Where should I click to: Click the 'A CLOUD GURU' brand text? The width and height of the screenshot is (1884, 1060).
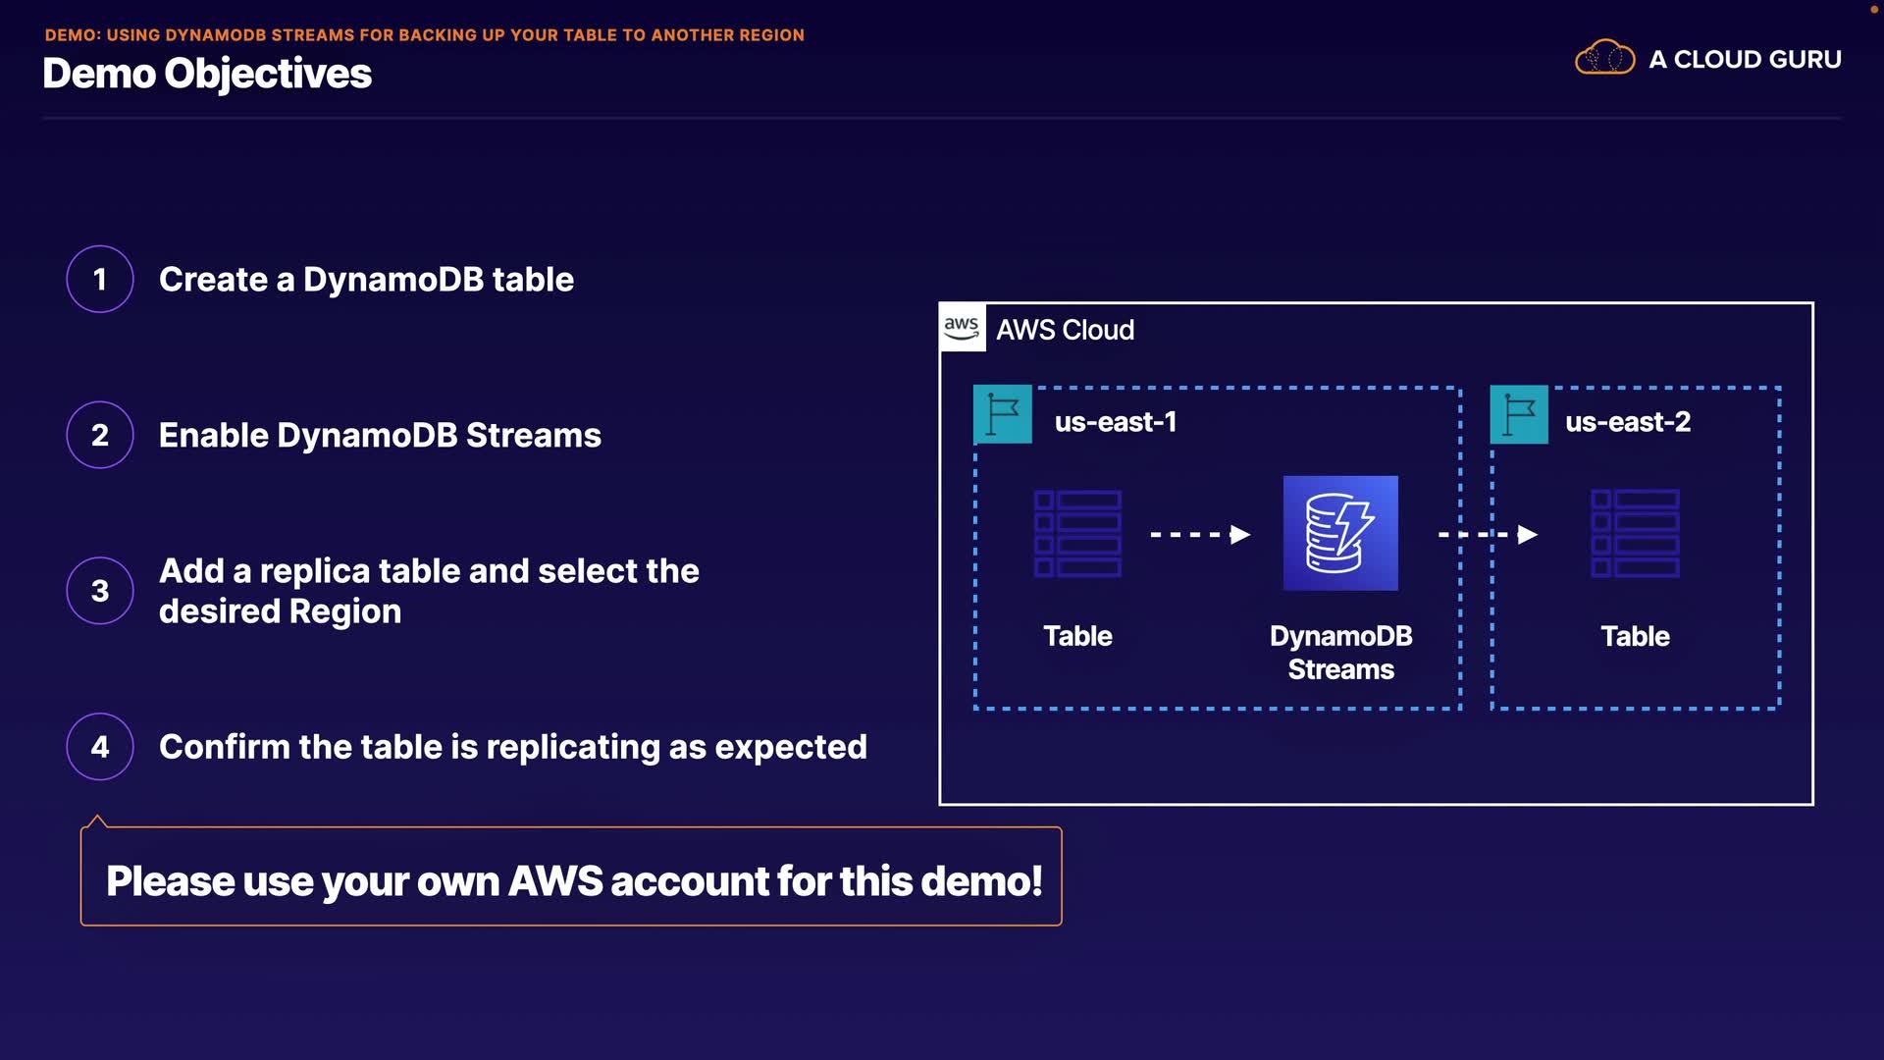point(1744,59)
